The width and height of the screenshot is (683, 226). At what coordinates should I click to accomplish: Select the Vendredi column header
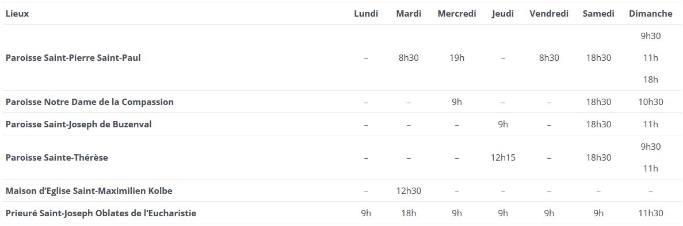549,13
